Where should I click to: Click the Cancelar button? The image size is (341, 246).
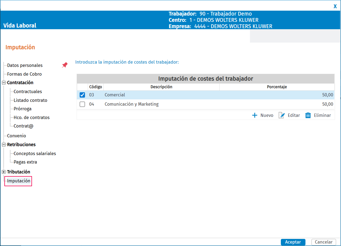tap(323, 242)
